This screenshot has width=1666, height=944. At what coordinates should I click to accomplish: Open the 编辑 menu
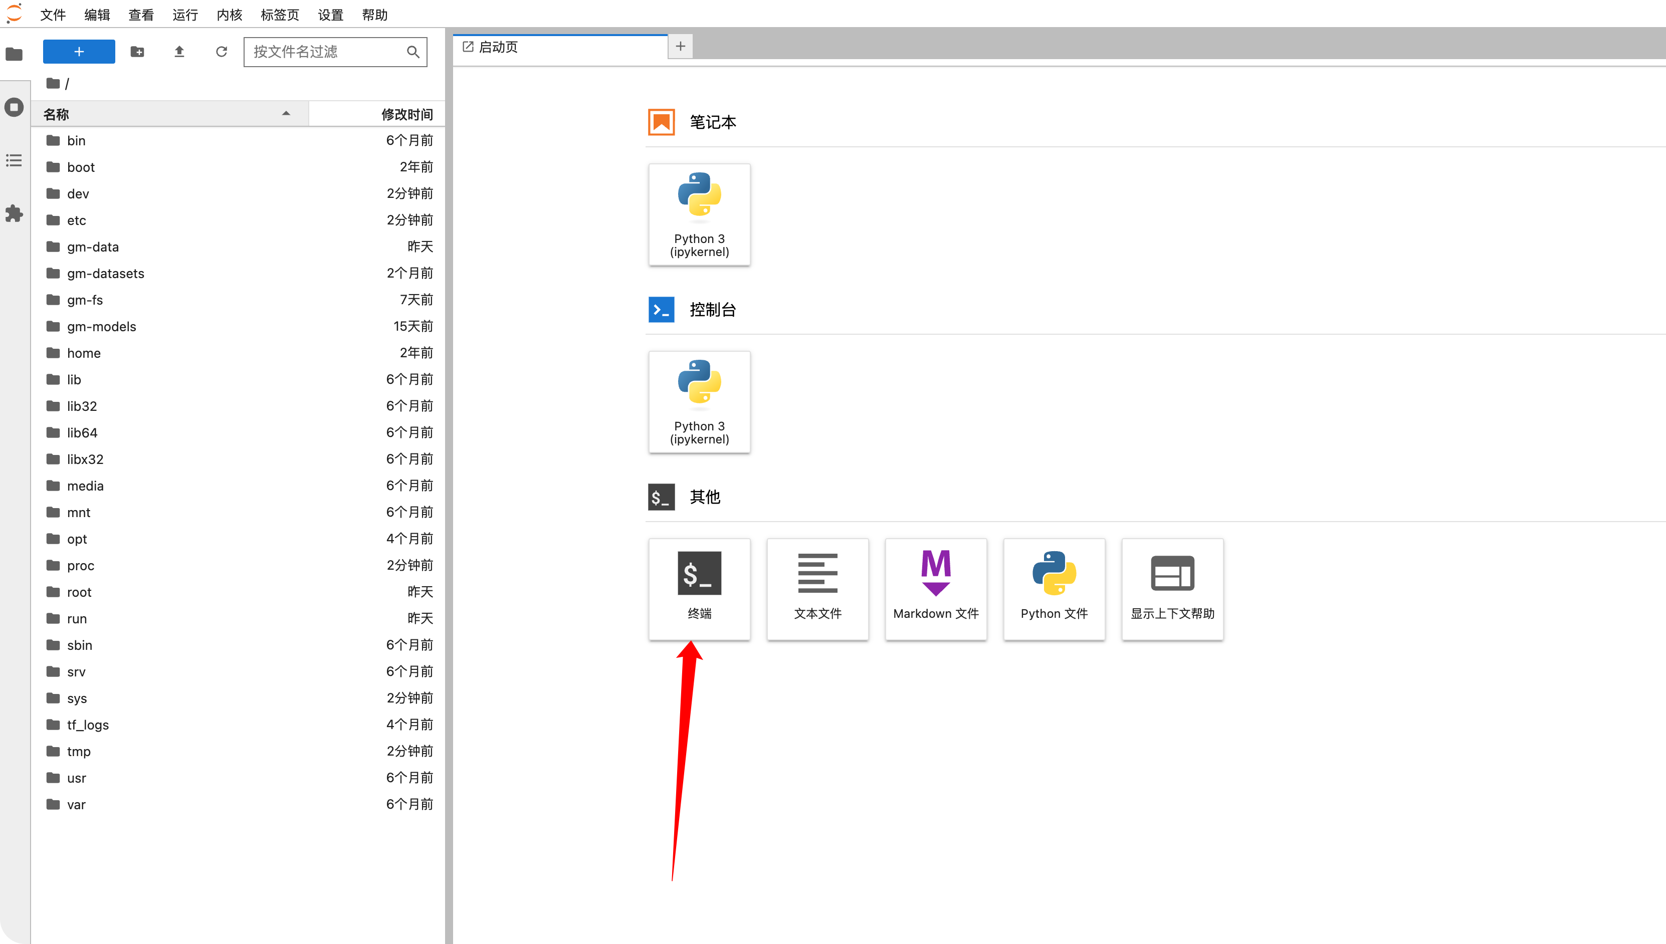97,14
